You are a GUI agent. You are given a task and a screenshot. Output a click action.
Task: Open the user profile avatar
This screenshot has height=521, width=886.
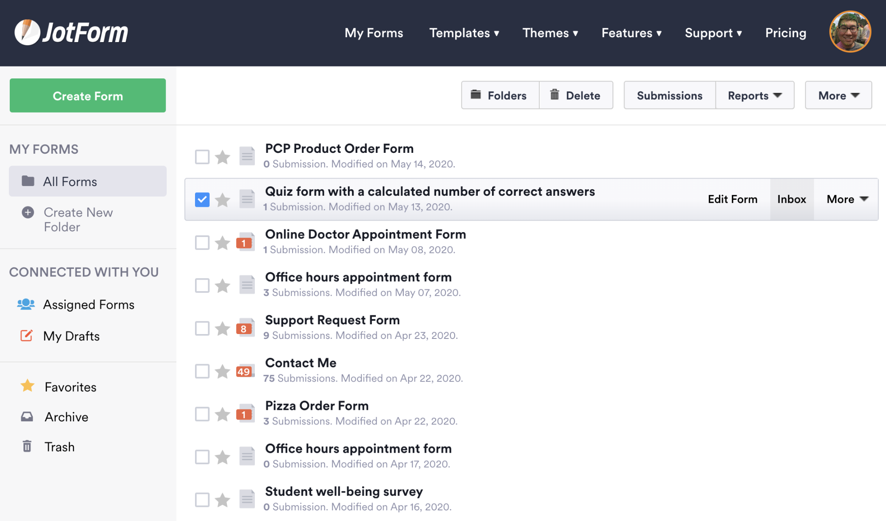point(850,32)
